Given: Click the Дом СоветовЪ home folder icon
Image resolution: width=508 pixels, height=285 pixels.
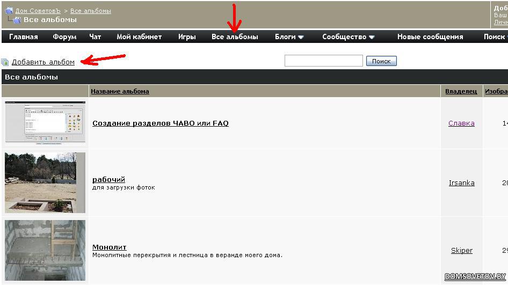Looking at the screenshot, I should pos(9,11).
